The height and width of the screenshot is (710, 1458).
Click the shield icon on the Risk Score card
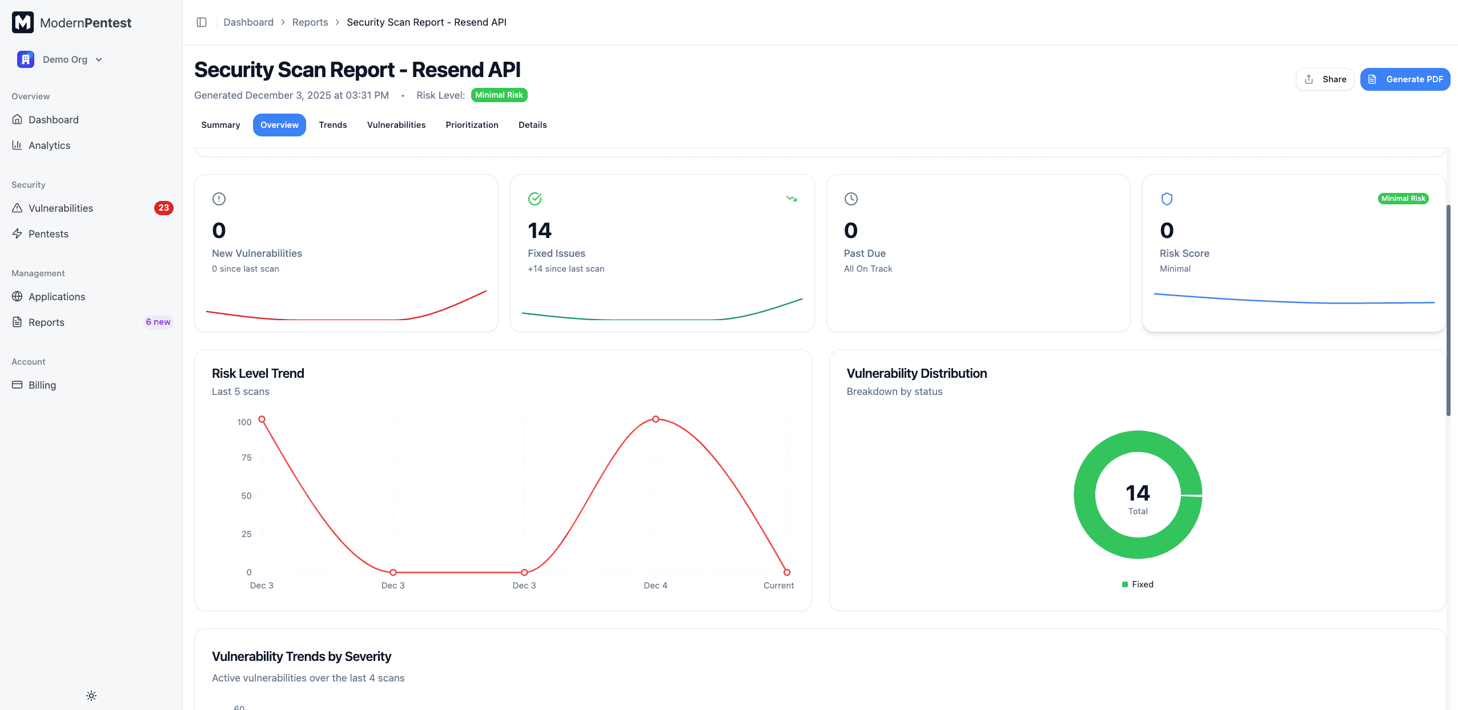pos(1166,199)
